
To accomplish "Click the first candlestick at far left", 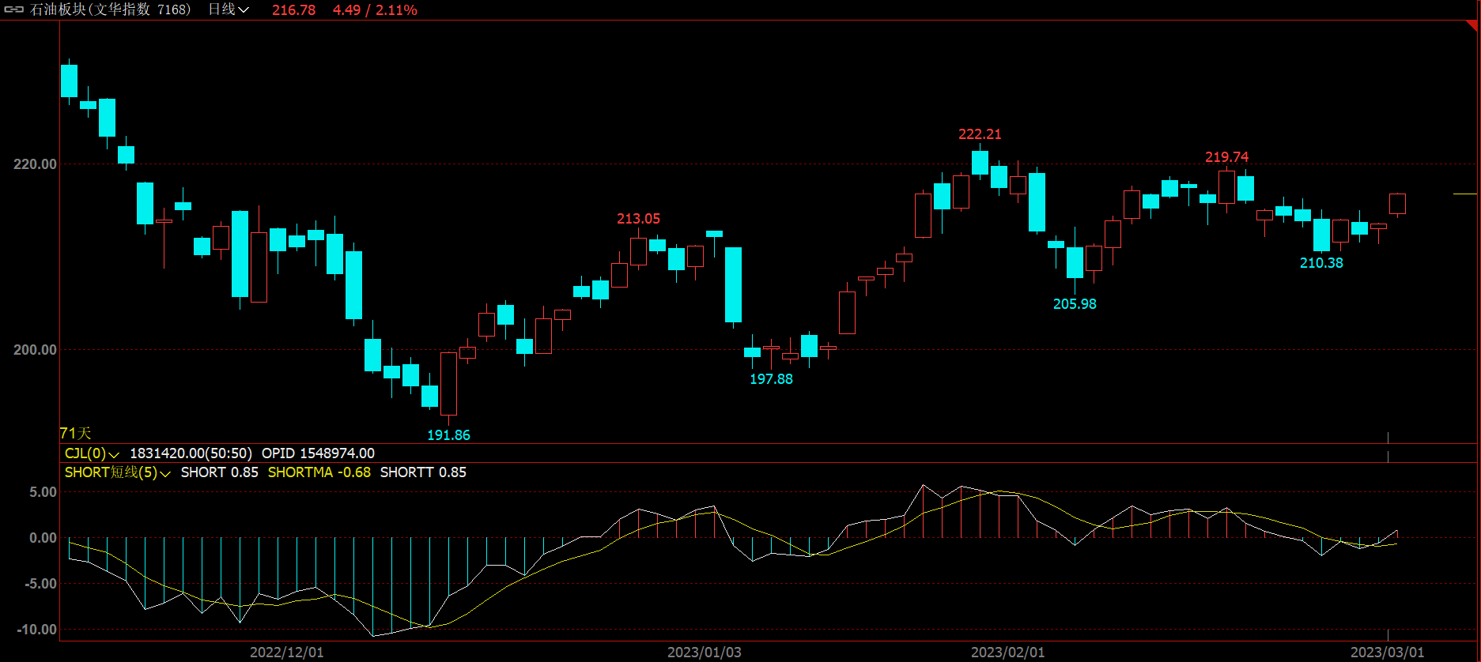I will pyautogui.click(x=69, y=81).
